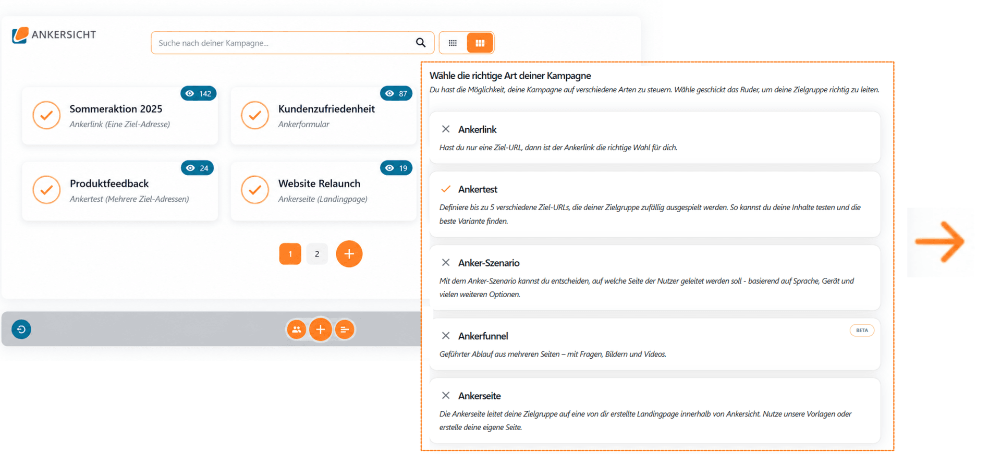Focus the campaign search field
This screenshot has width=1001, height=464.
click(x=292, y=43)
